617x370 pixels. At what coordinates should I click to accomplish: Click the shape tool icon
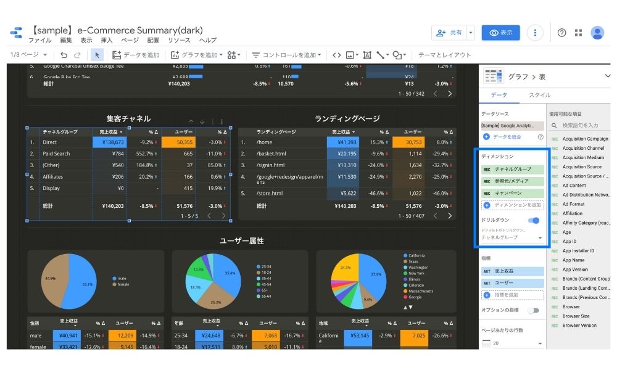click(x=399, y=55)
